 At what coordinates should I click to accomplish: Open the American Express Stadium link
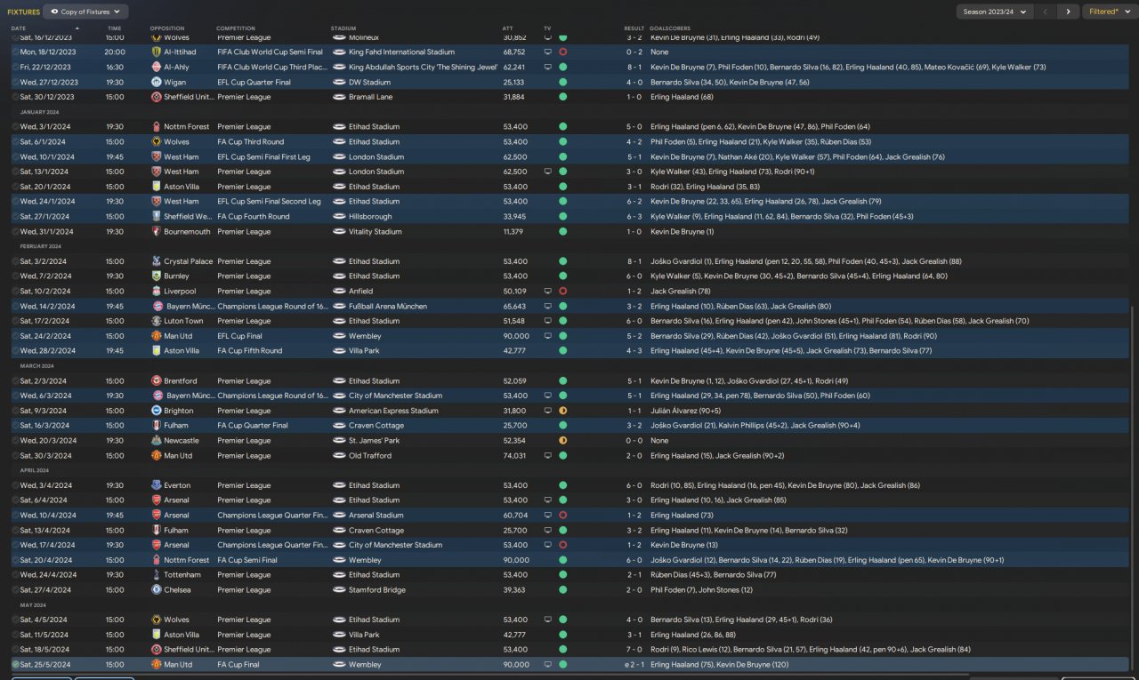click(393, 411)
